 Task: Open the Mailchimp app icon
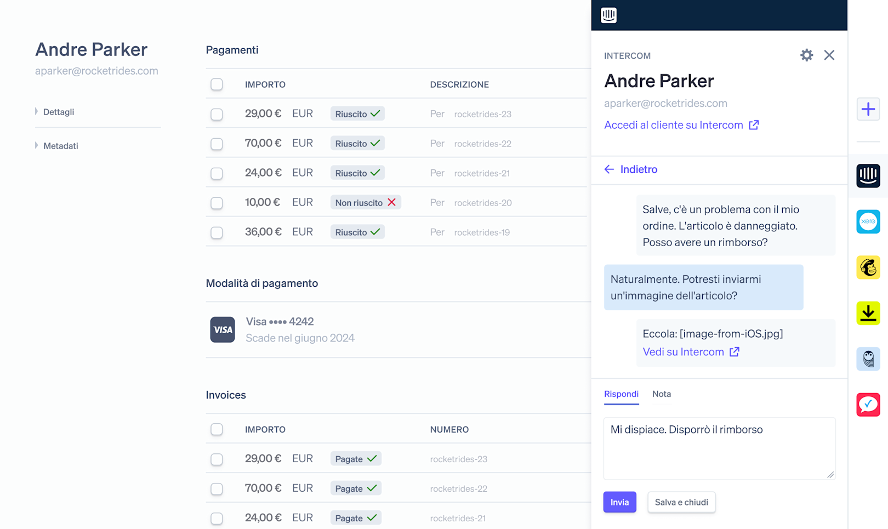click(x=868, y=268)
